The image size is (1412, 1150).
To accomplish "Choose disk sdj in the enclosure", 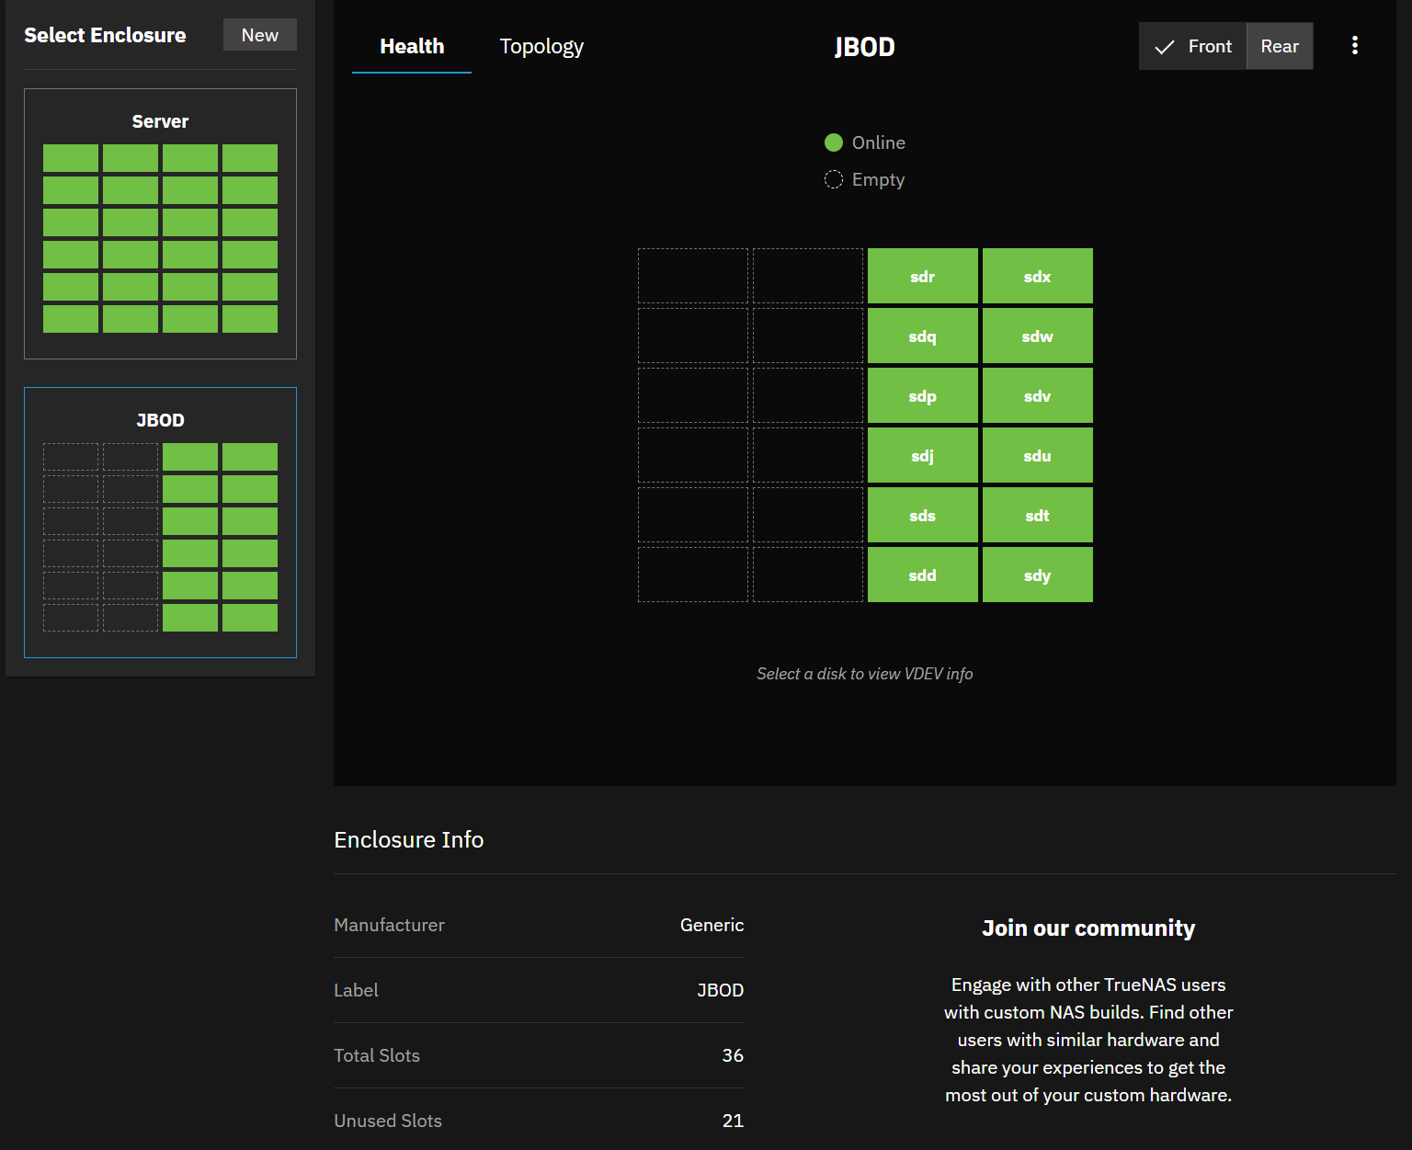I will coord(922,455).
